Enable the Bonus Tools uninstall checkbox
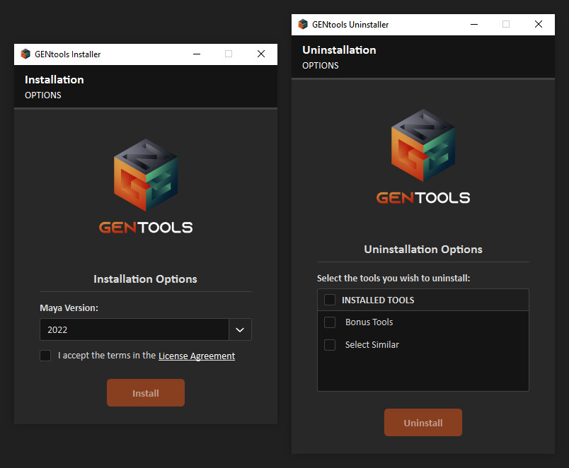Viewport: 569px width, 468px height. 330,322
